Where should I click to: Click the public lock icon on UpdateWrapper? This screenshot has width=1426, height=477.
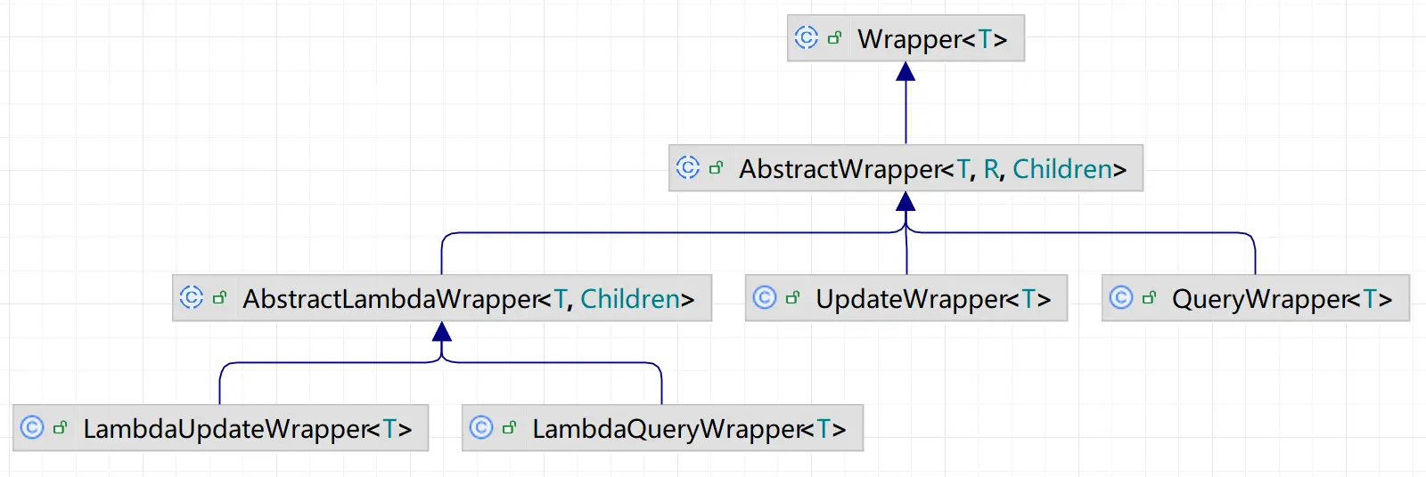click(792, 298)
